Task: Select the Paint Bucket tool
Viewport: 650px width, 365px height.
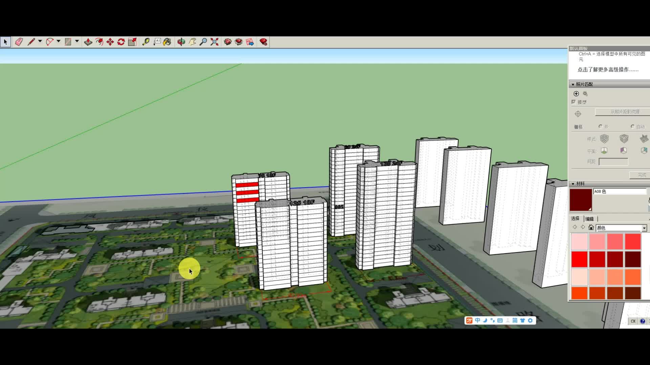Action: 167,42
